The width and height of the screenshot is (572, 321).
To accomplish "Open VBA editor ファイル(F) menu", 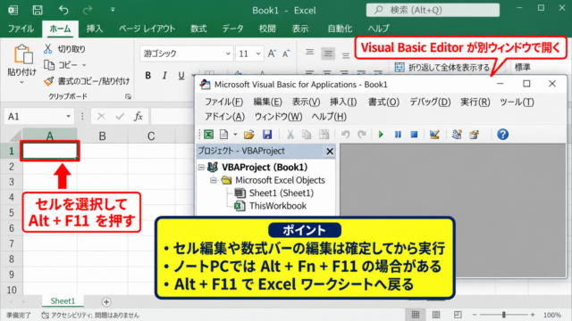I will pyautogui.click(x=224, y=102).
